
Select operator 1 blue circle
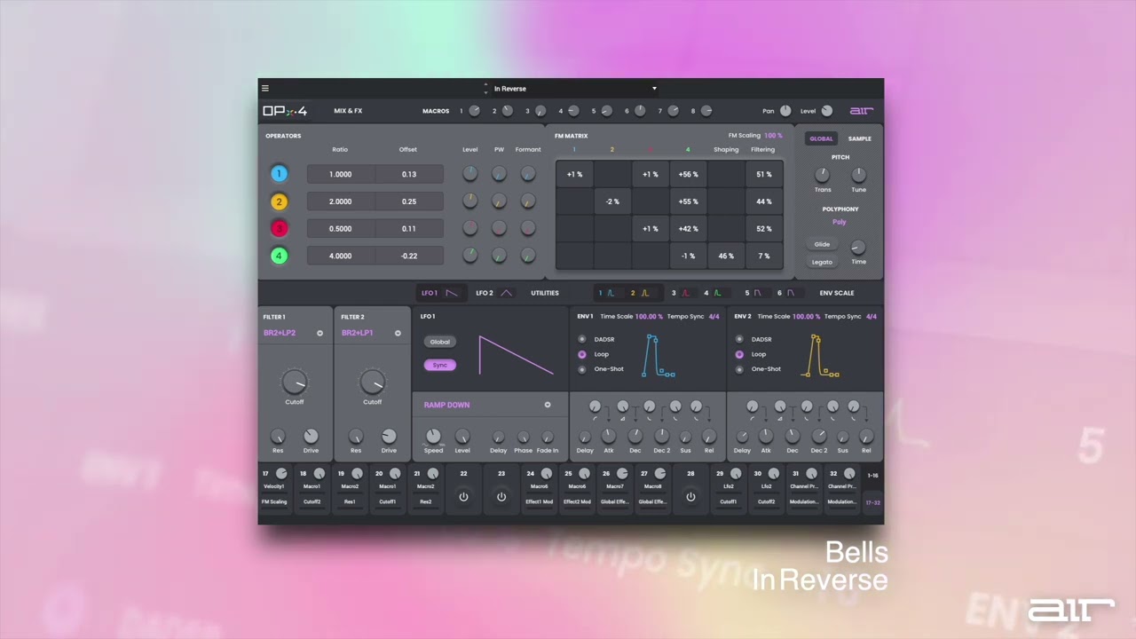point(279,174)
